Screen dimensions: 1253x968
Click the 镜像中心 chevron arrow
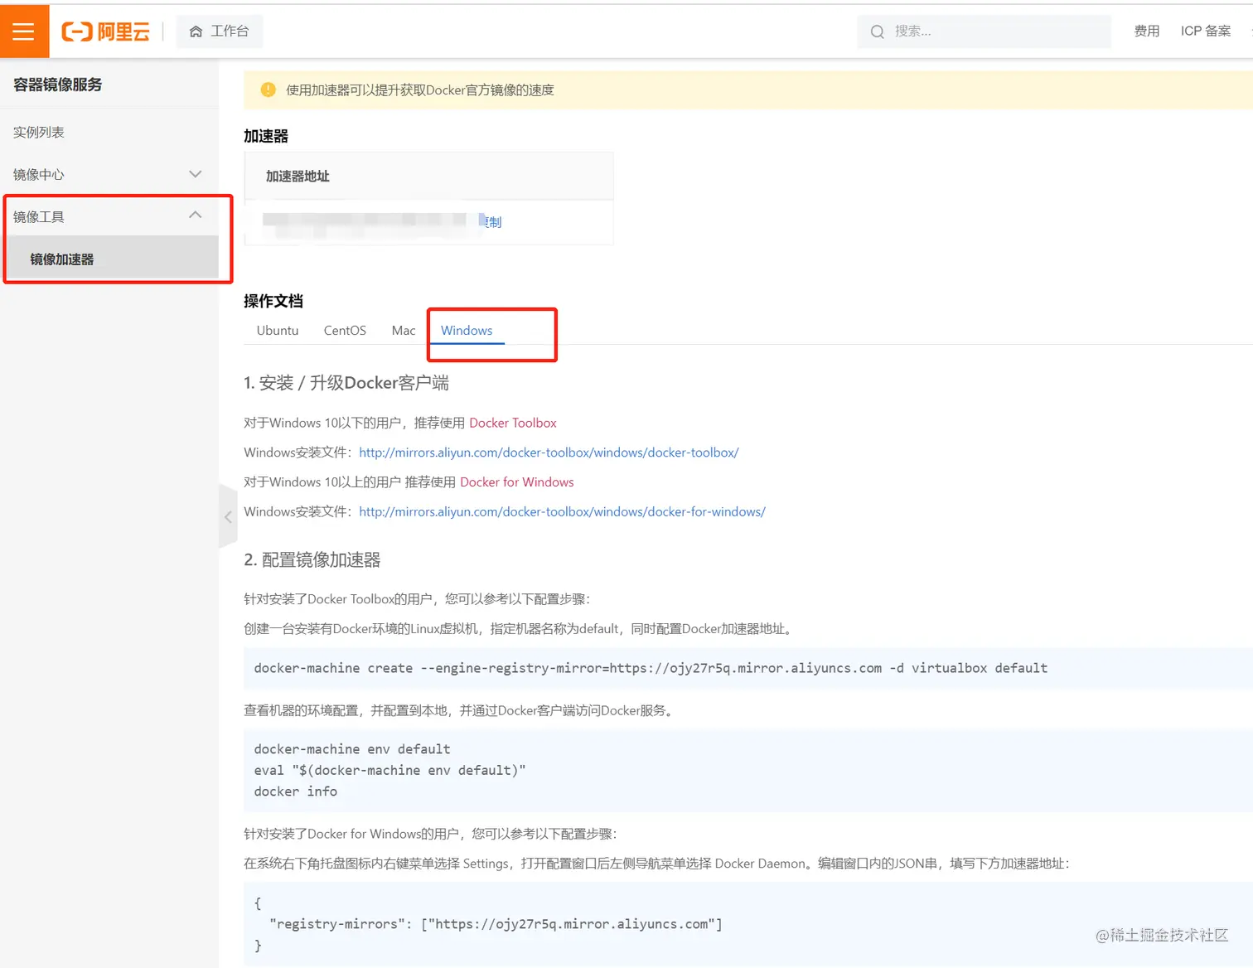196,174
